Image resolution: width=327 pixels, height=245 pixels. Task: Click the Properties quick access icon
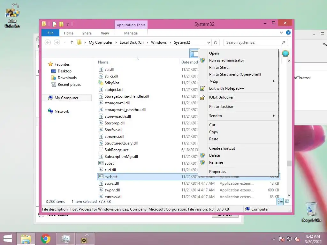[54, 24]
